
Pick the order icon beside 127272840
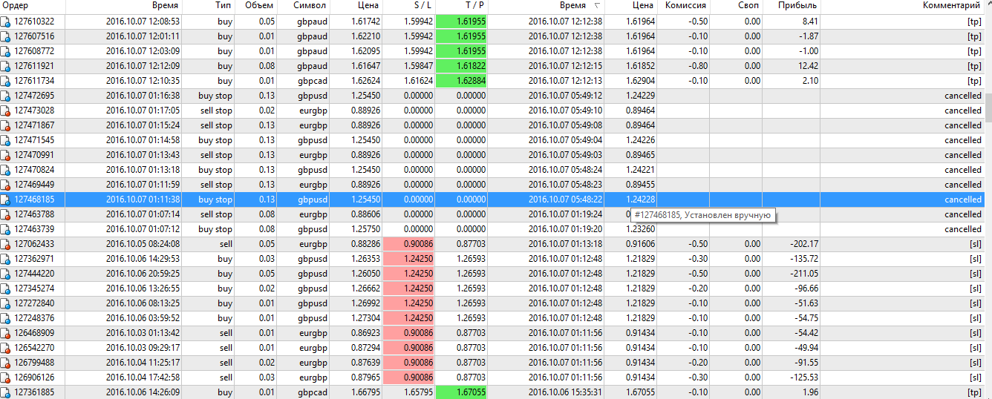(6, 303)
